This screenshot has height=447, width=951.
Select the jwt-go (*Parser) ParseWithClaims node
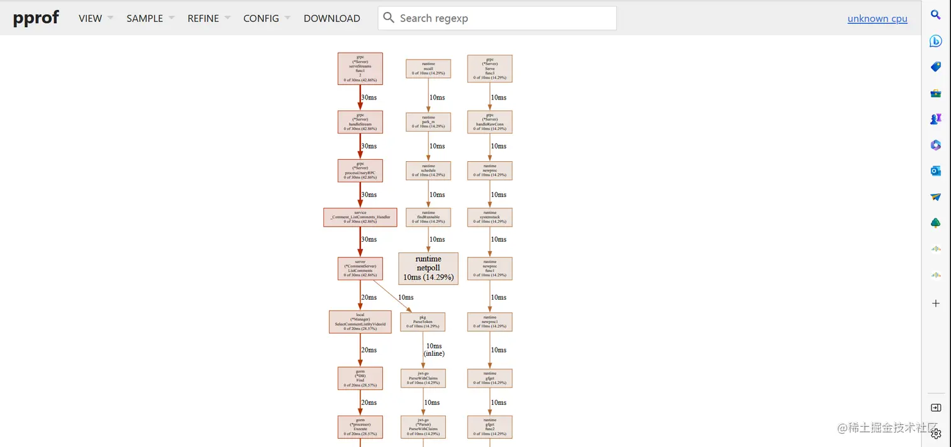[x=423, y=427]
